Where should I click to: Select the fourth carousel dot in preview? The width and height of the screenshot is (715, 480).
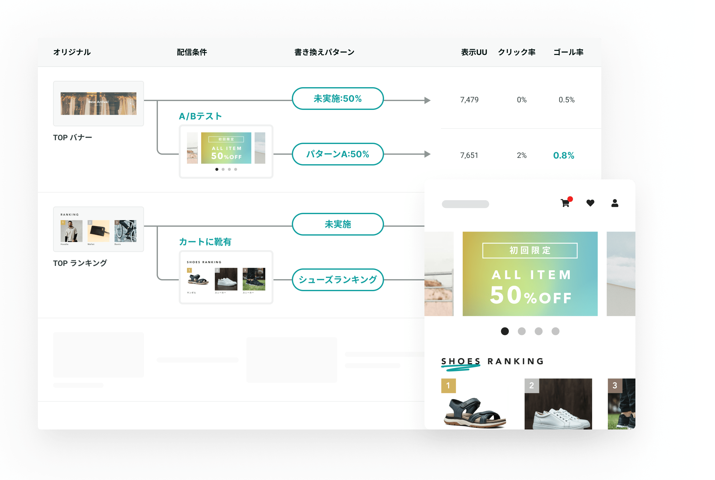[555, 331]
